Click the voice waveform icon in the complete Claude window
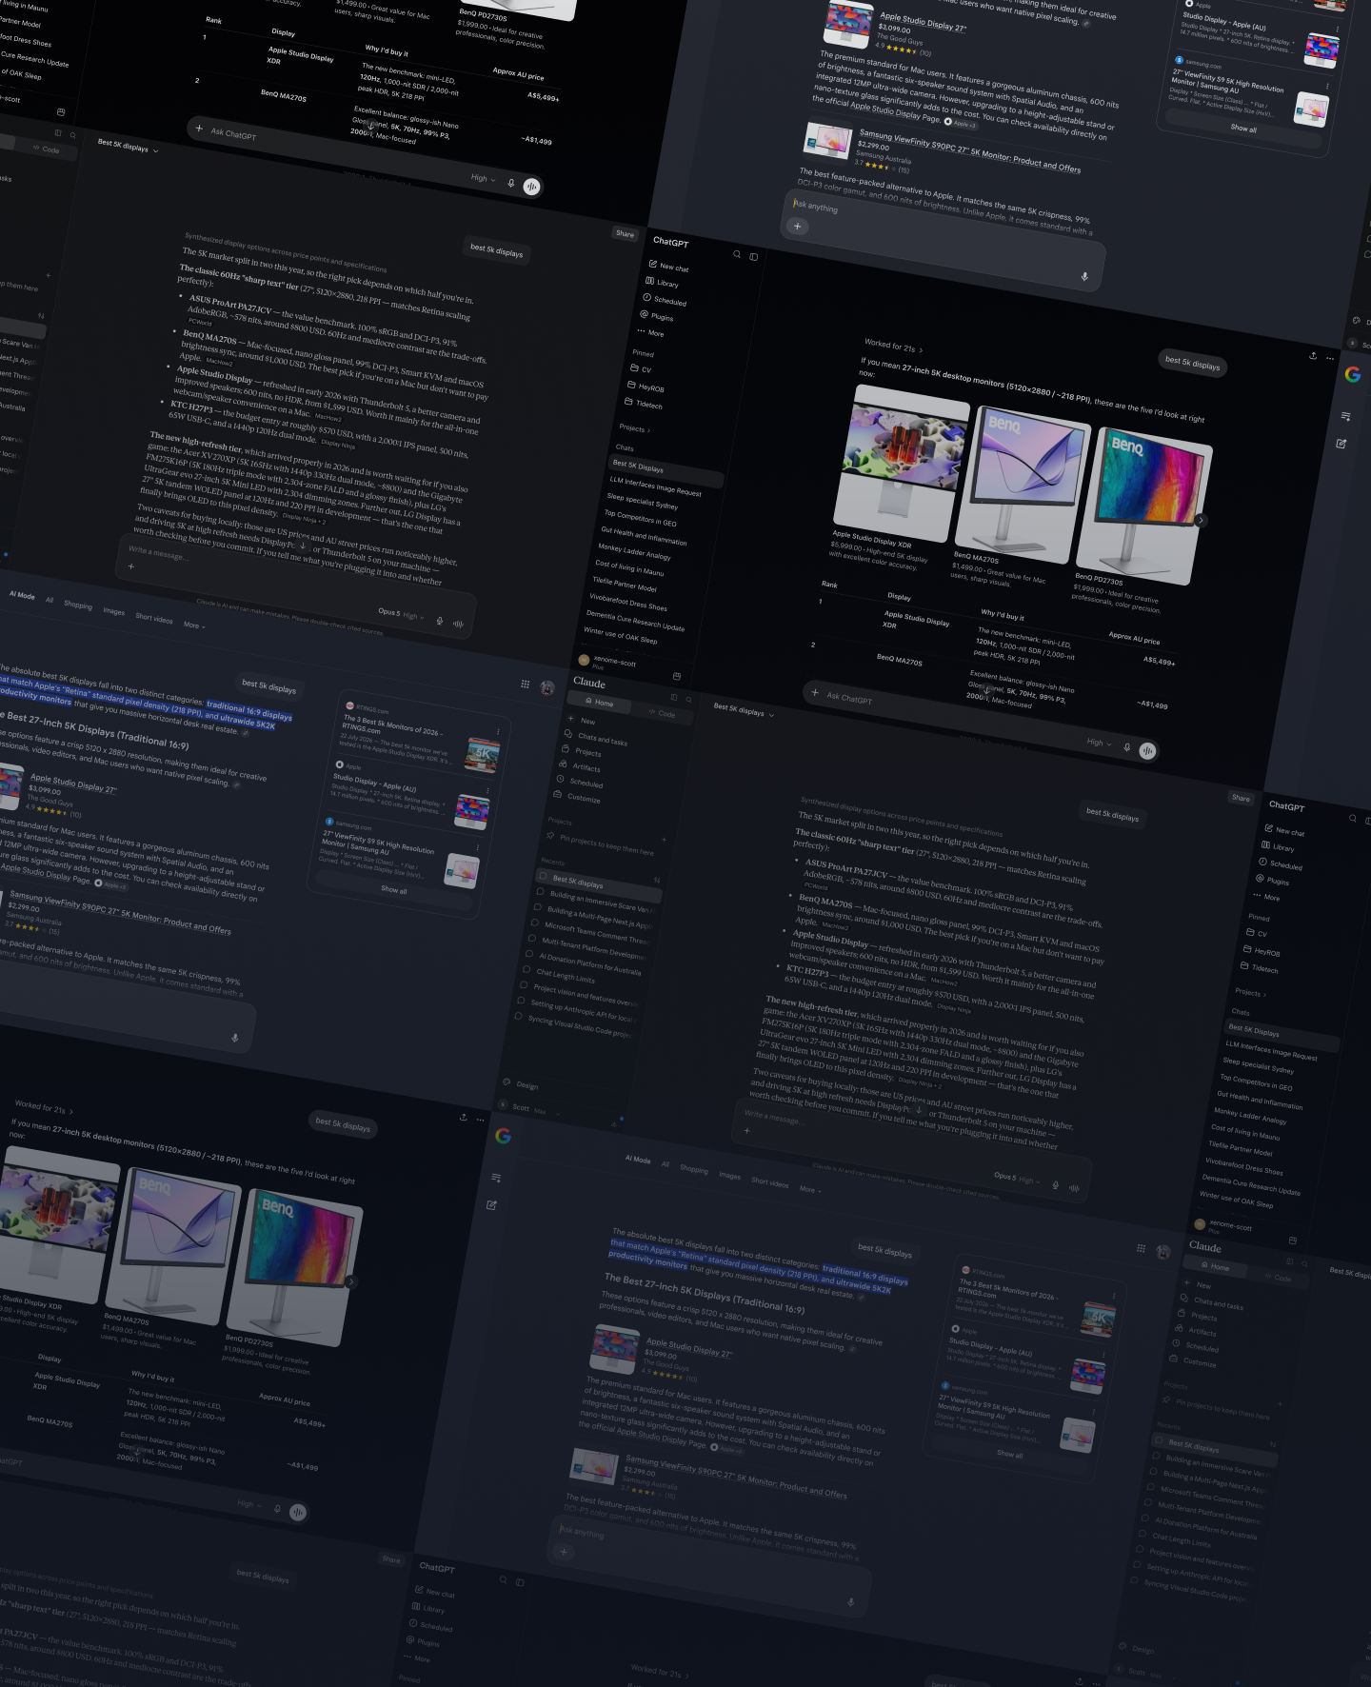 point(1074,1187)
